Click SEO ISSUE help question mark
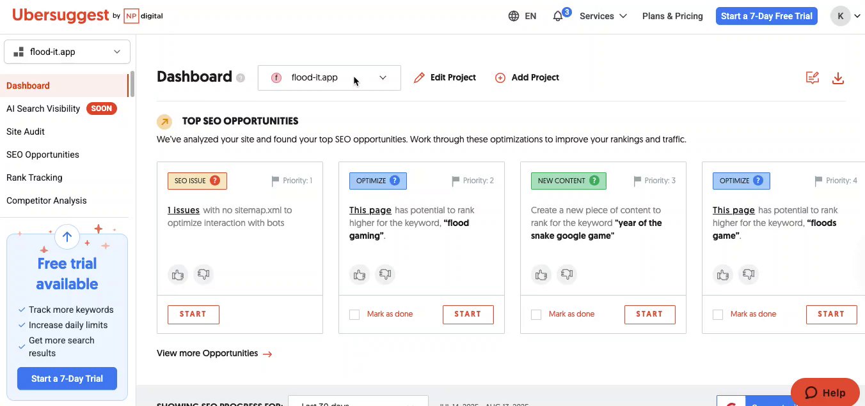This screenshot has width=865, height=406. 215,181
